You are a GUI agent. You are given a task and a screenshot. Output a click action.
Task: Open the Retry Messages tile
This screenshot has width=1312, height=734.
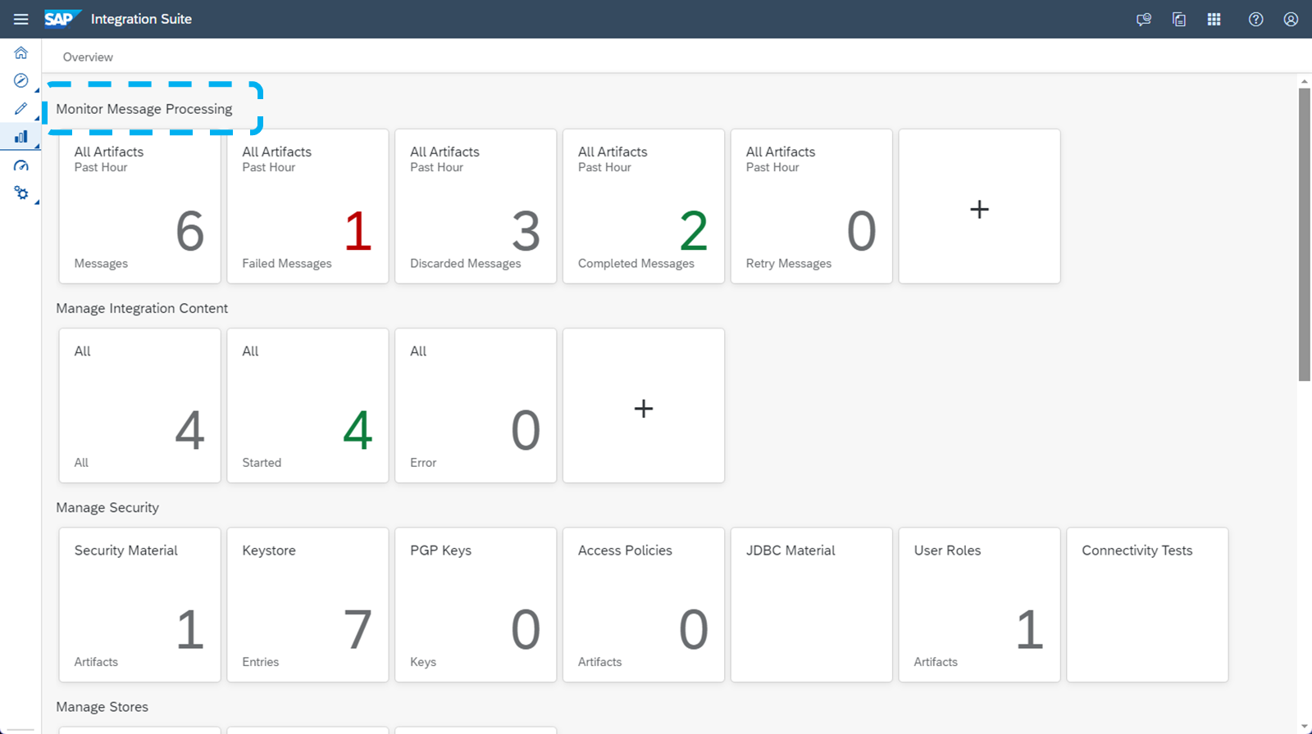click(812, 206)
